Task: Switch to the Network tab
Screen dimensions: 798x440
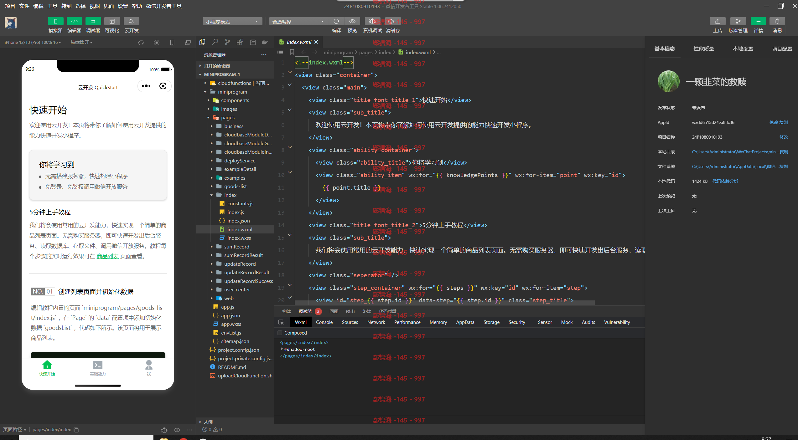Action: click(x=376, y=322)
